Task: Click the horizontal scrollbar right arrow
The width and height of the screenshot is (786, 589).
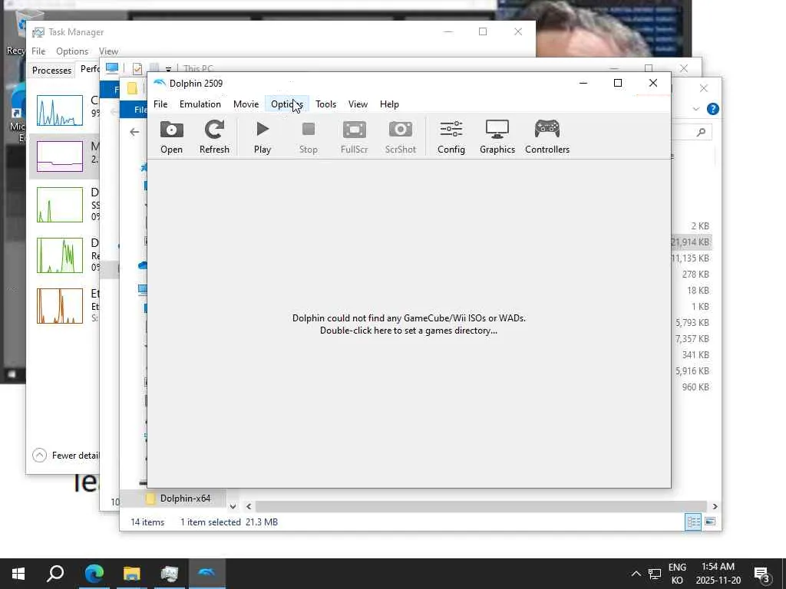Action: coord(715,506)
